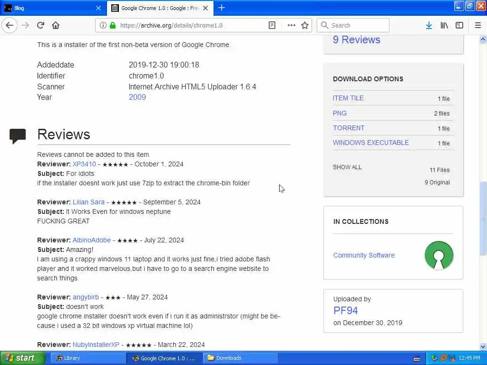Screen dimensions: 487x365
Task: Open the Firefox hamburger menu
Action: coord(478,26)
